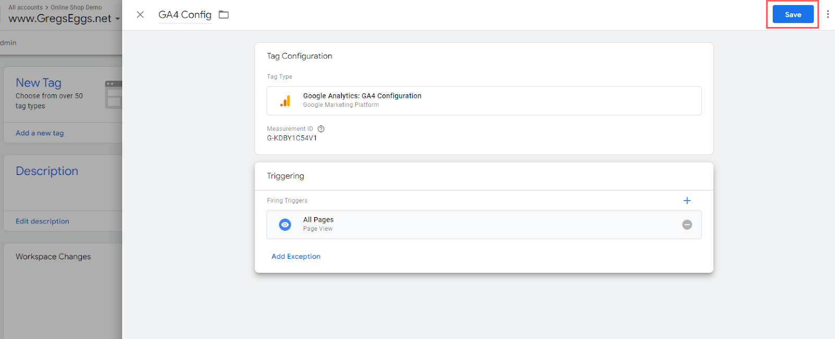The width and height of the screenshot is (835, 339).
Task: Edit the GA4 Config tag name
Action: click(185, 15)
